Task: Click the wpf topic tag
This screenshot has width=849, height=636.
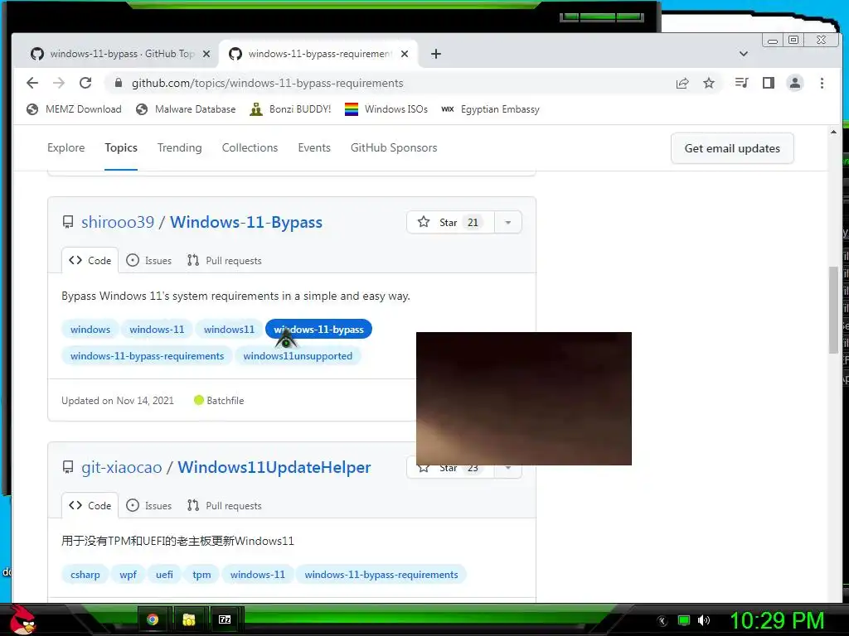Action: click(128, 575)
